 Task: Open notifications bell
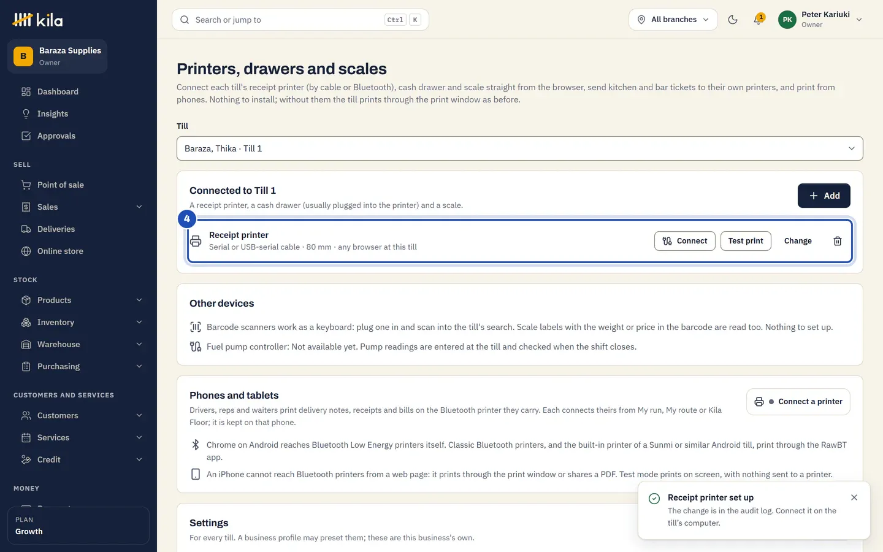[759, 20]
